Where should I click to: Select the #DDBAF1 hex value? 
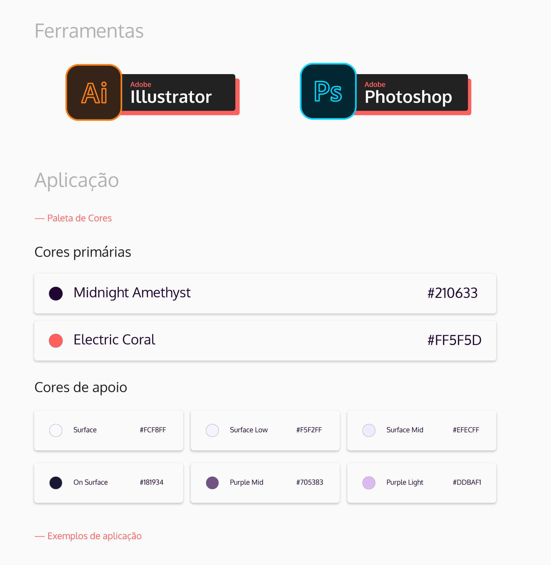[467, 483]
